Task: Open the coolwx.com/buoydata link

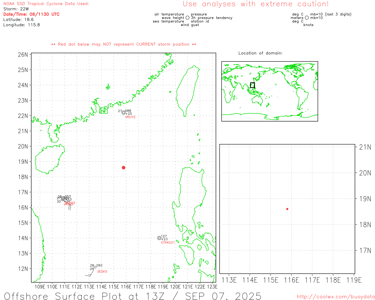Action: [x=336, y=296]
